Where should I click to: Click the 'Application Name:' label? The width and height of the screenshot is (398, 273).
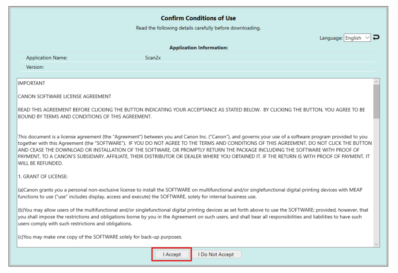click(47, 58)
